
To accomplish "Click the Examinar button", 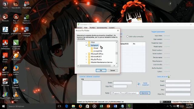I will [145, 93].
